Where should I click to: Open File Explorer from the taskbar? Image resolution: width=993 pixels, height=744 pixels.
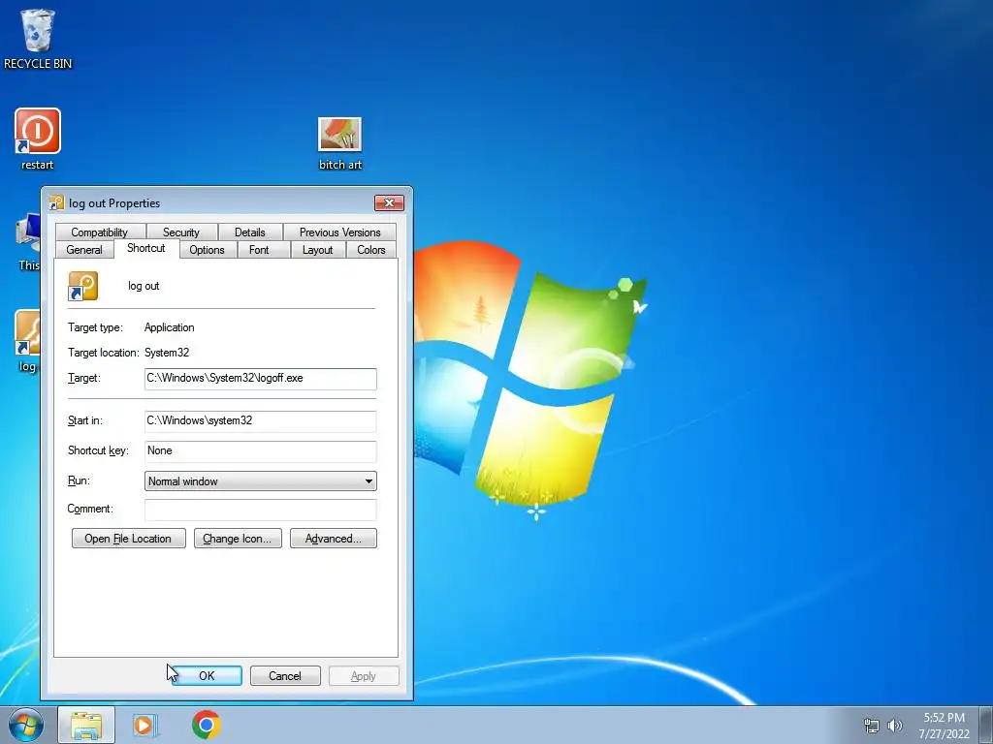pos(86,725)
